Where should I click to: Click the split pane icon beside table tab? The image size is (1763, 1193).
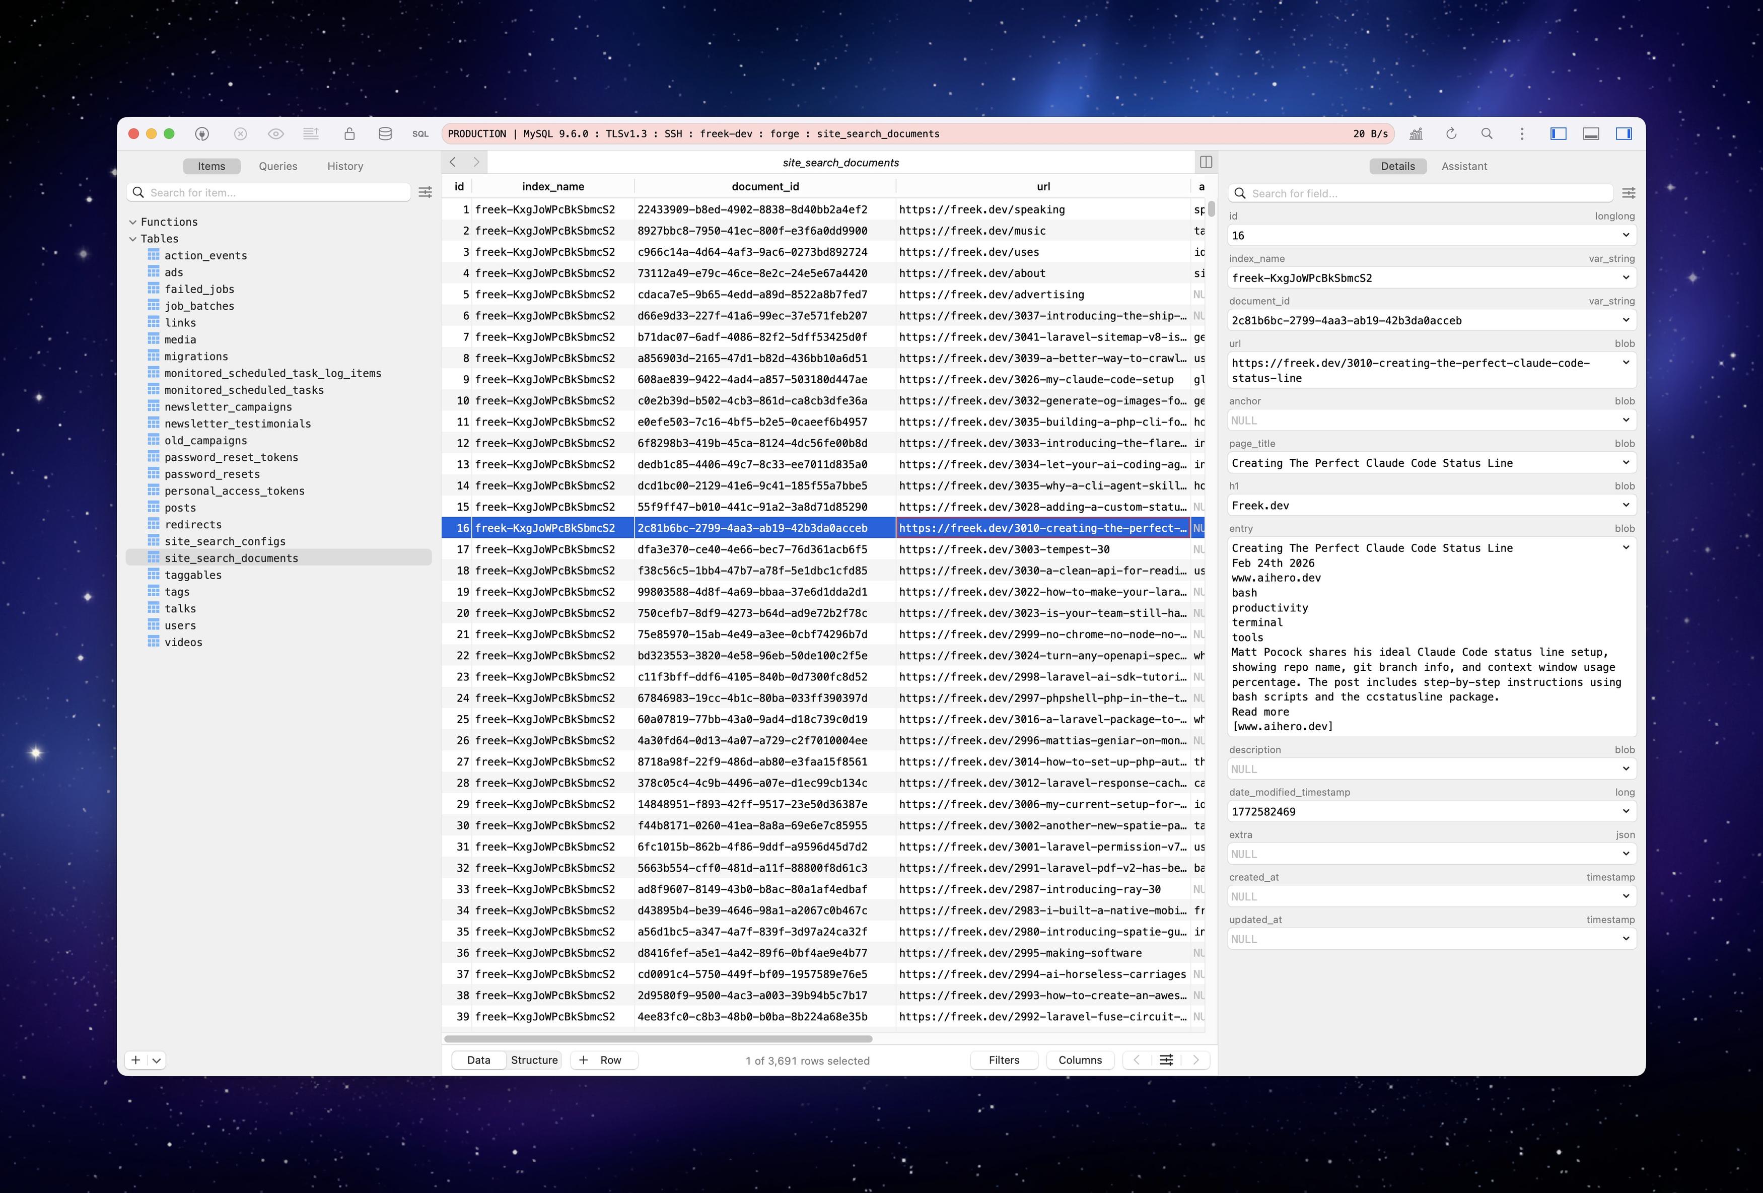(1206, 162)
